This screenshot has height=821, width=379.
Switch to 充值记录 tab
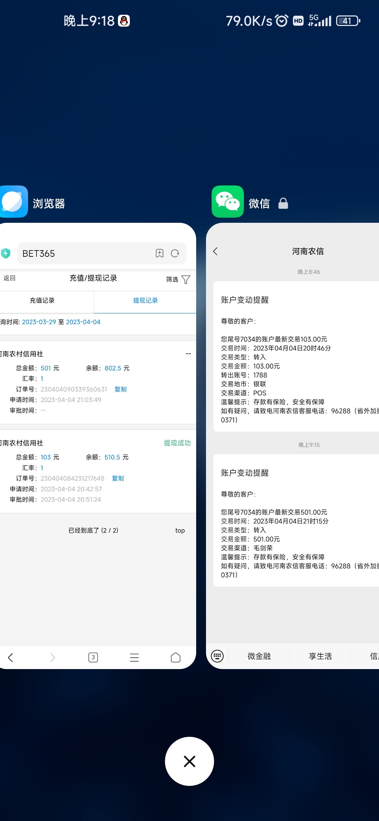coord(42,301)
